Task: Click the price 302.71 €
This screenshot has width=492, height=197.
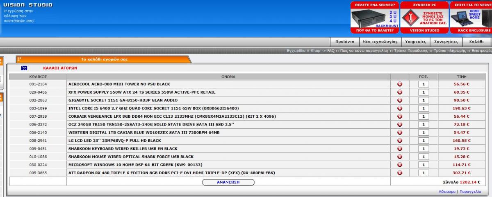Action: pyautogui.click(x=461, y=173)
